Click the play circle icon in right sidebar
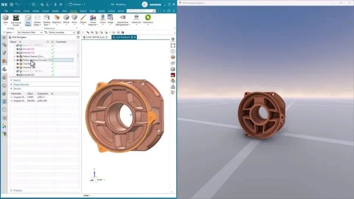The image size is (354, 199). (173, 52)
